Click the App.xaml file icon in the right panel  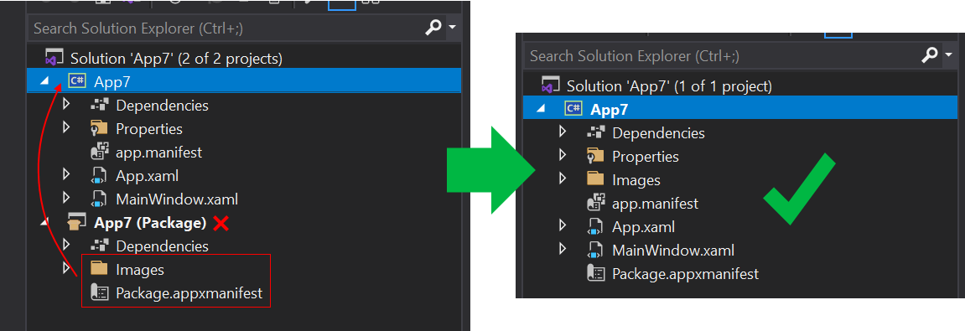tap(595, 226)
